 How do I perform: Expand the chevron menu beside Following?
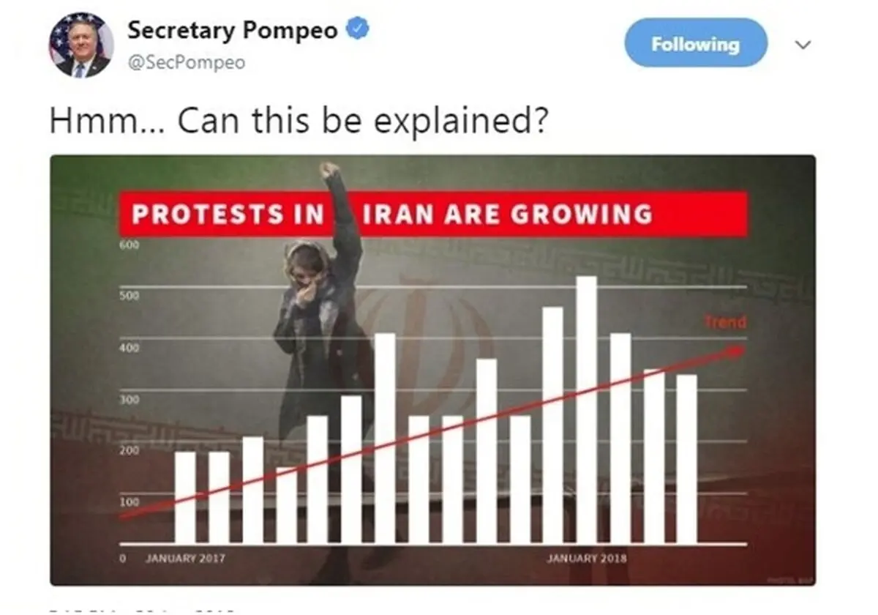pos(803,45)
